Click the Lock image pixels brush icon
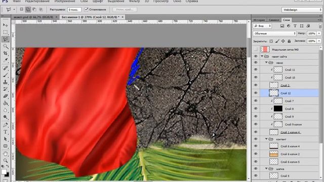This screenshot has width=324, height=182. (277, 41)
